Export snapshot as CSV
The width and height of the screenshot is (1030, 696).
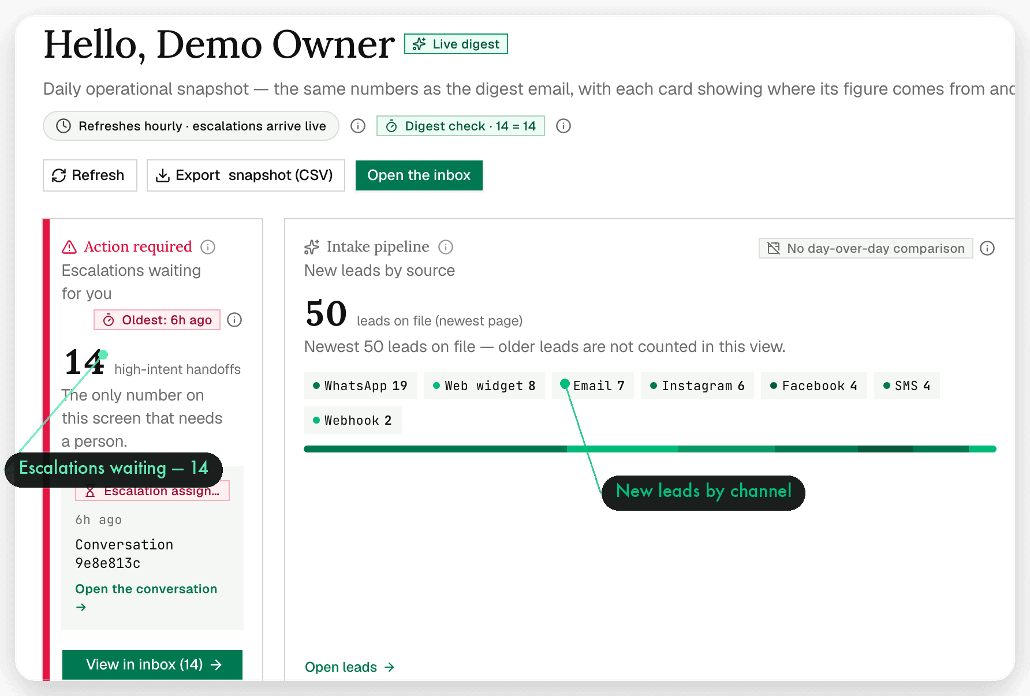[246, 175]
